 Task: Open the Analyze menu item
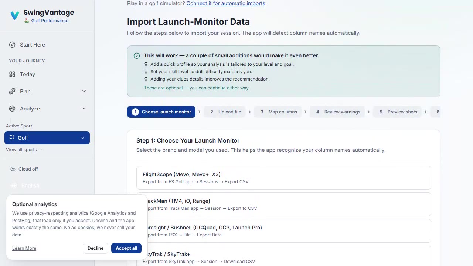[x=47, y=109]
